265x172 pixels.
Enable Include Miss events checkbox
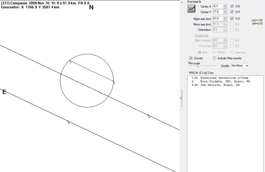coord(215,58)
